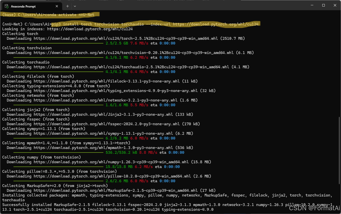The image size is (341, 214).
Task: Open a new terminal tab
Action: 67,6
